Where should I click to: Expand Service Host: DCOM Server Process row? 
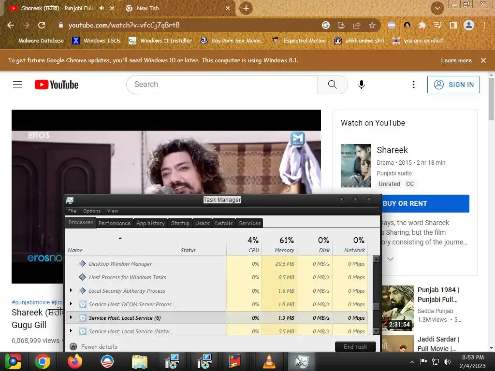[x=71, y=304]
